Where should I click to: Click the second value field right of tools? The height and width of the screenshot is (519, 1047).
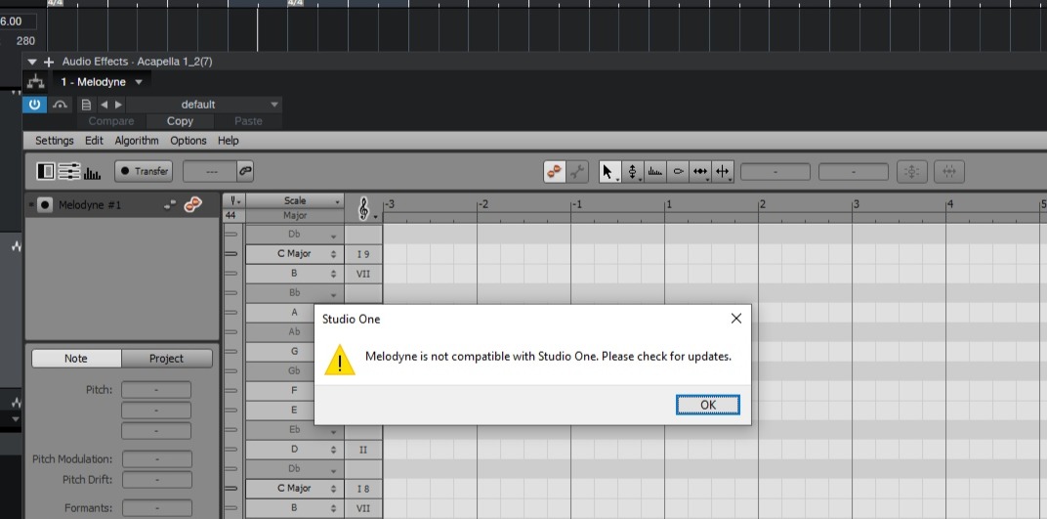click(x=854, y=172)
